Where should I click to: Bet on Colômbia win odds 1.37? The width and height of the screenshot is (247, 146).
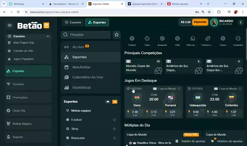click(233, 113)
